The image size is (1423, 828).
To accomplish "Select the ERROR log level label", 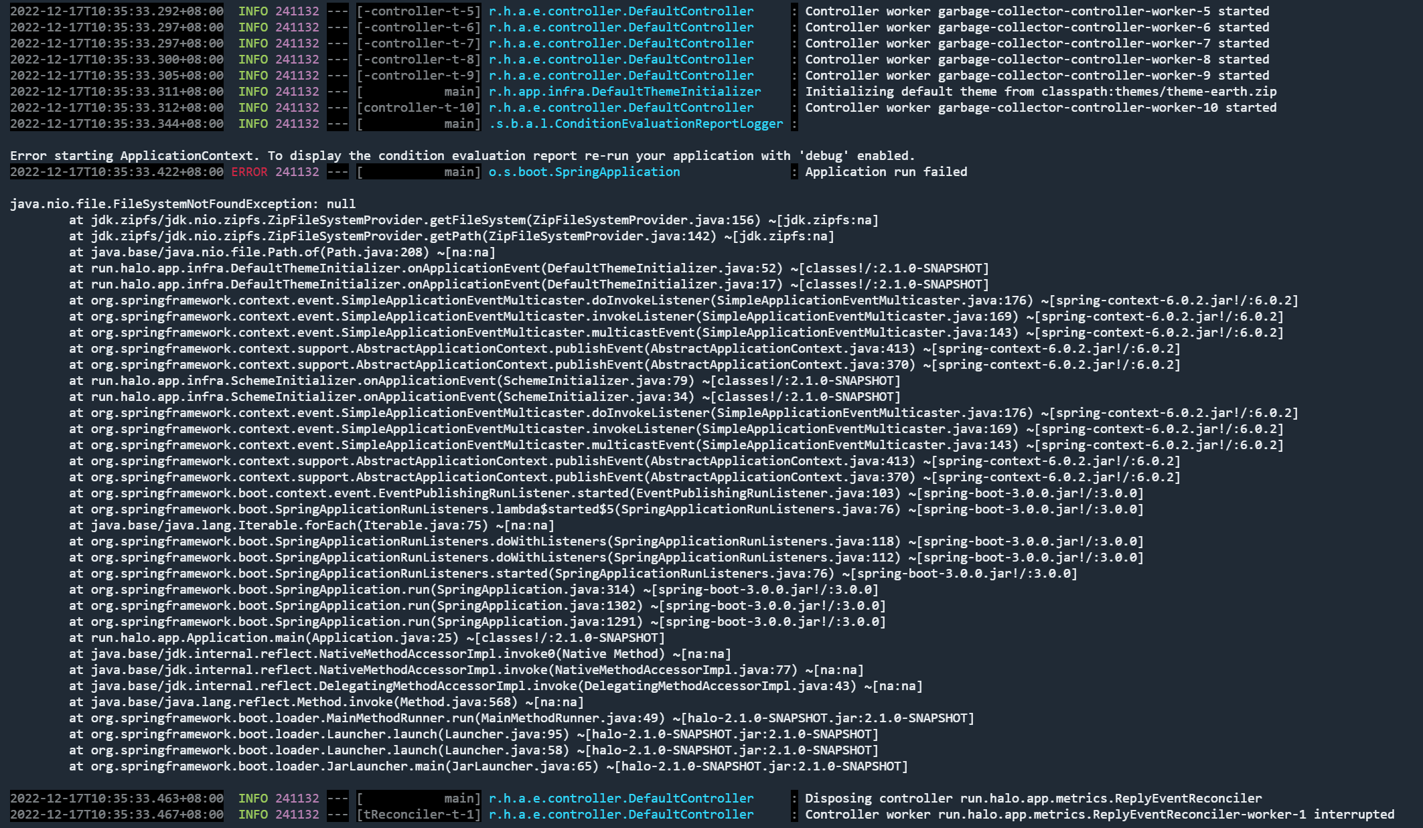I will click(x=249, y=172).
